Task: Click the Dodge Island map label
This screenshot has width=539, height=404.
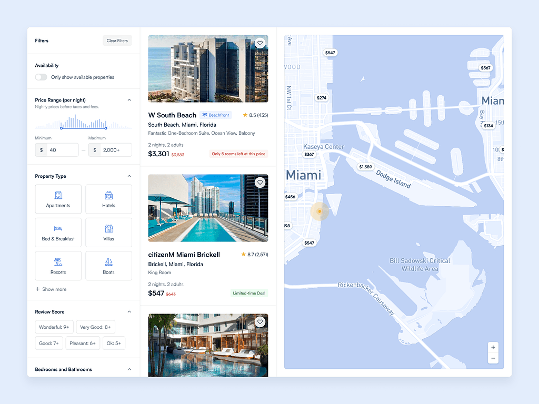Action: (393, 179)
